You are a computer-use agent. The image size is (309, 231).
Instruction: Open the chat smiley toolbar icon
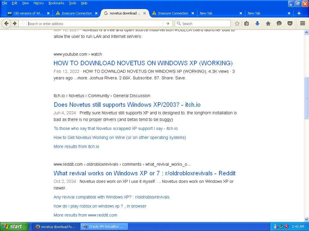279,23
